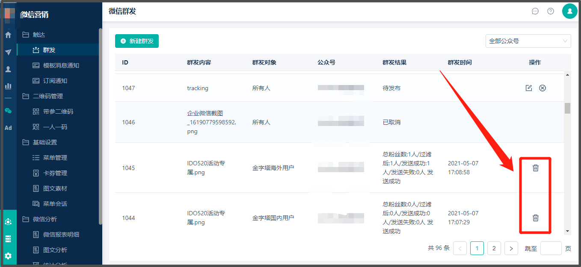Screen dimensions: 581x267
Task: Open 模板消息通知 menu item
Action: point(61,65)
